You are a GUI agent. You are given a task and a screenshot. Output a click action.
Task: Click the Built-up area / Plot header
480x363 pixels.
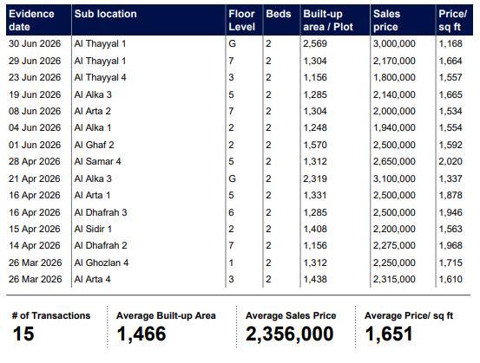(328, 20)
